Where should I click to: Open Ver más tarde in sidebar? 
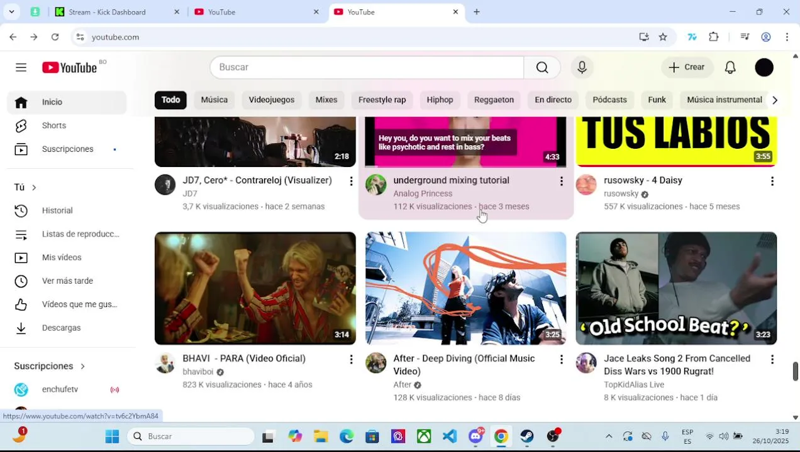tap(67, 281)
